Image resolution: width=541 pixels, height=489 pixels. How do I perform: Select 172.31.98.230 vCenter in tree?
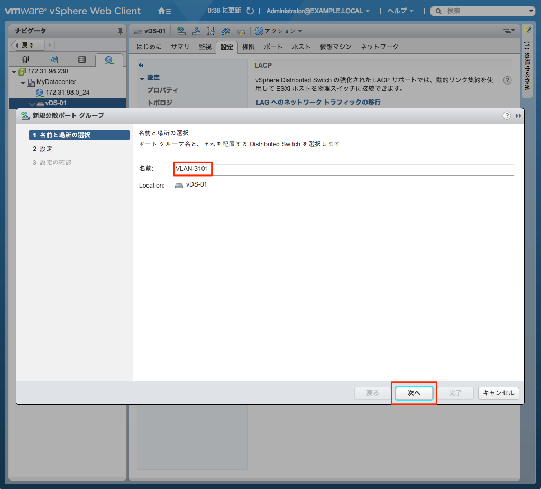pyautogui.click(x=48, y=71)
